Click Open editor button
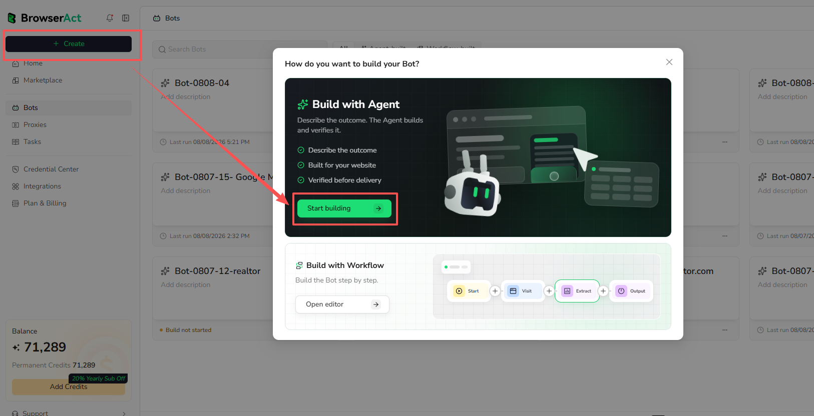This screenshot has width=814, height=416. pos(342,304)
